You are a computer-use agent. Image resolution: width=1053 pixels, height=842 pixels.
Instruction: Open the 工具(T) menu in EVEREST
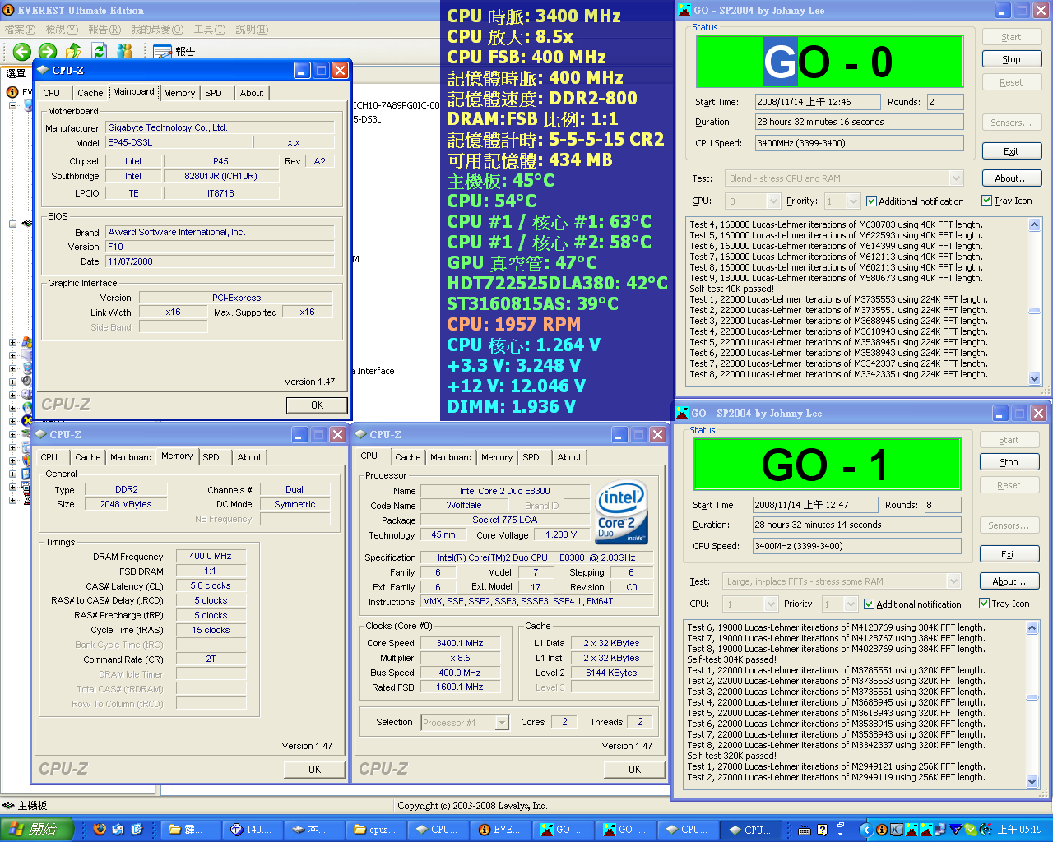210,30
